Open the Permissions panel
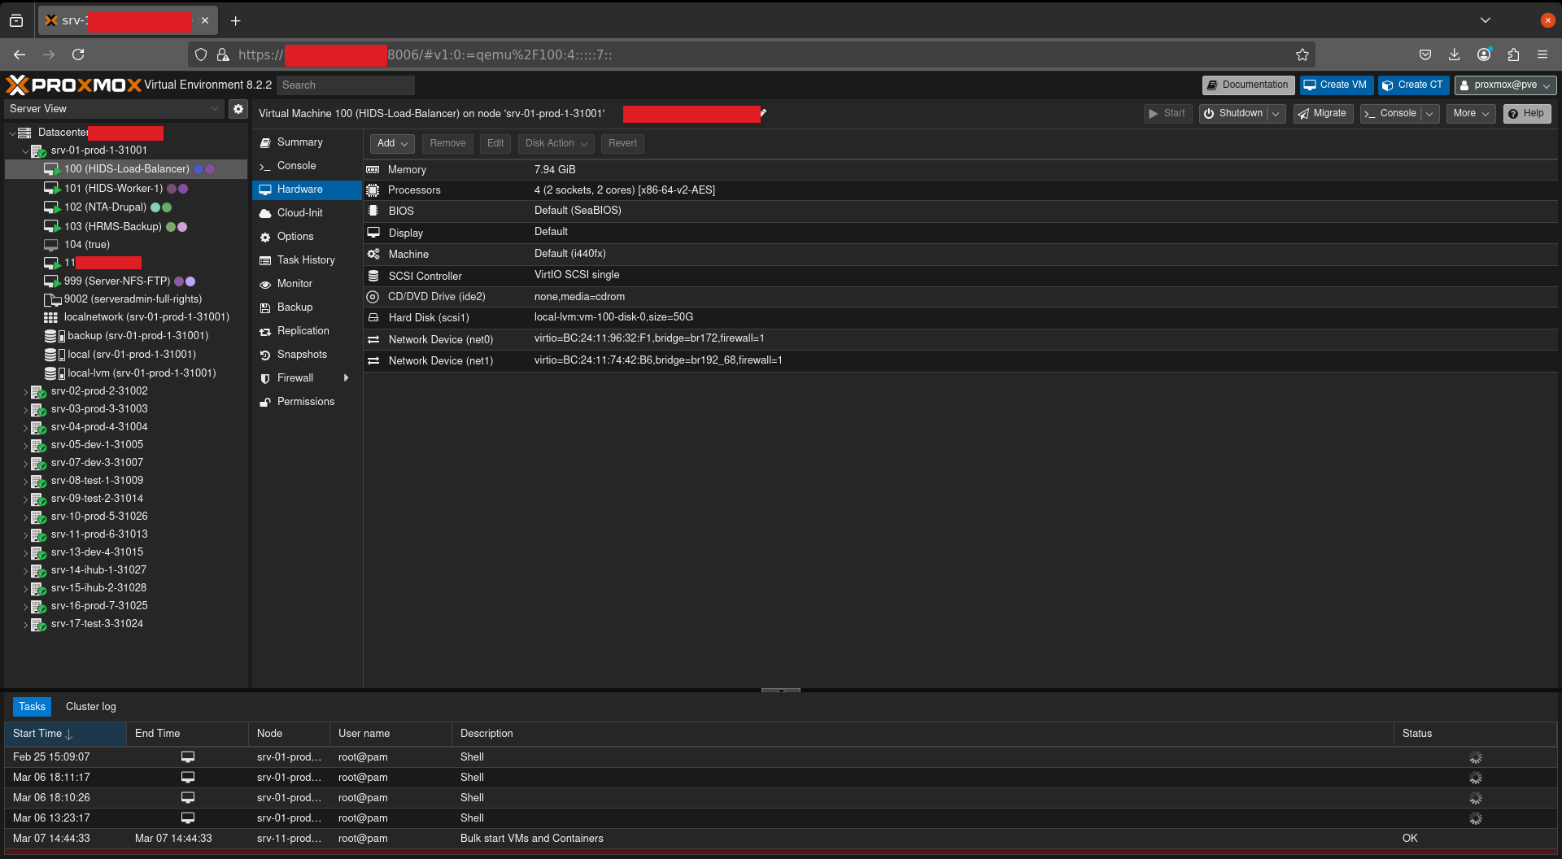The height and width of the screenshot is (859, 1562). (x=307, y=402)
